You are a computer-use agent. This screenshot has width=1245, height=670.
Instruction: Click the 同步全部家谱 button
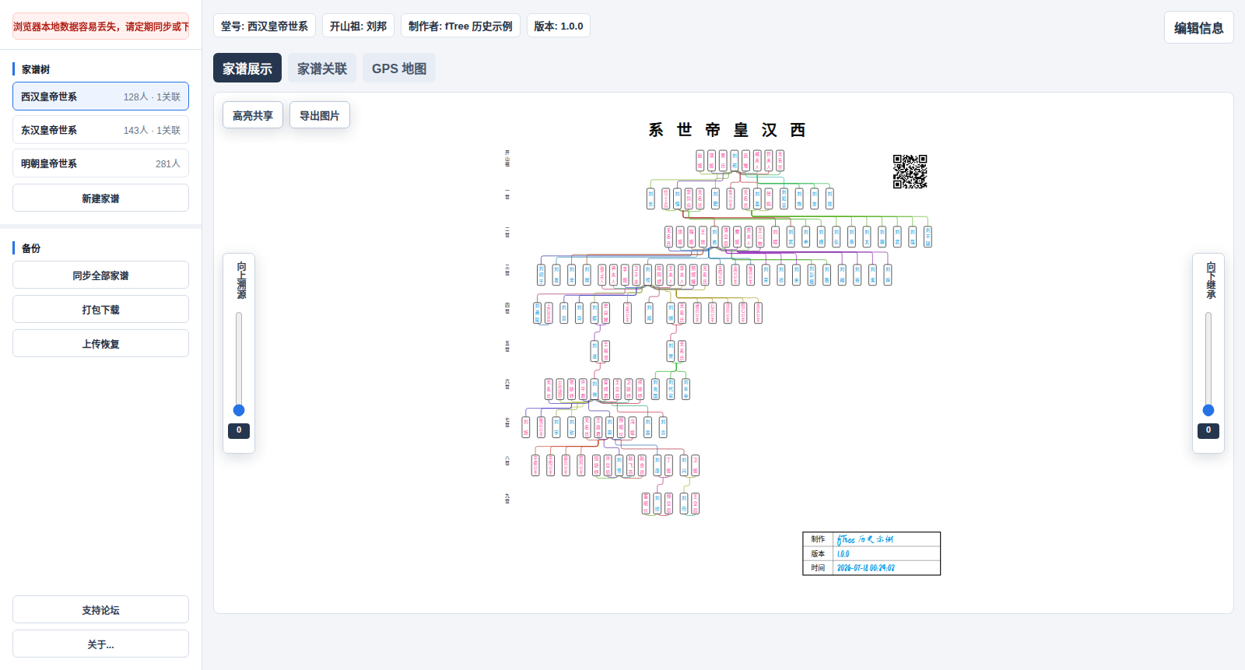[x=100, y=275]
